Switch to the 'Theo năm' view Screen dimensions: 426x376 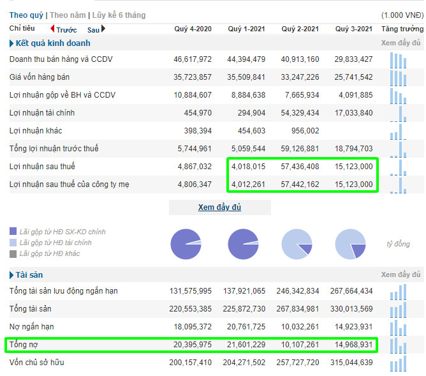[x=68, y=15]
